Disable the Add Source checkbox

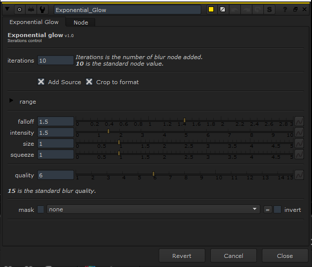point(41,82)
